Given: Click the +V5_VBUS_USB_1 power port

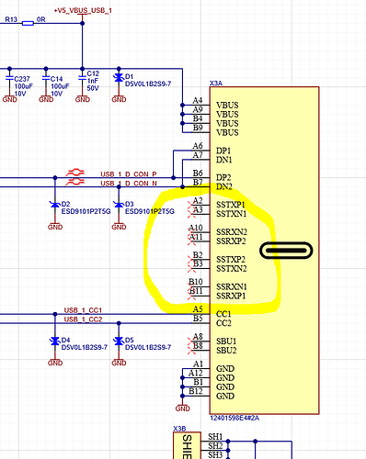Looking at the screenshot, I should (x=83, y=11).
